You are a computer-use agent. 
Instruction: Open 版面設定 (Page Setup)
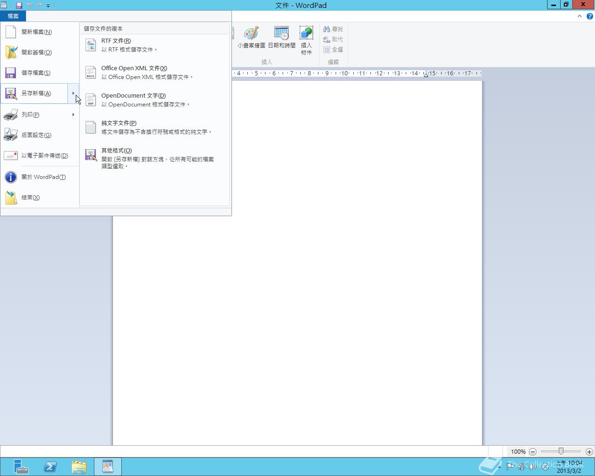pyautogui.click(x=40, y=135)
